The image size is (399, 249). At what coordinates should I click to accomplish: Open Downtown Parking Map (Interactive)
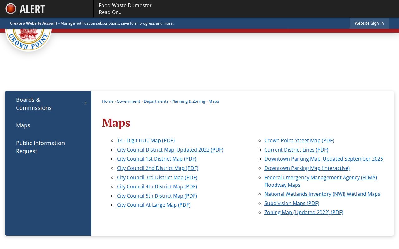click(x=307, y=168)
